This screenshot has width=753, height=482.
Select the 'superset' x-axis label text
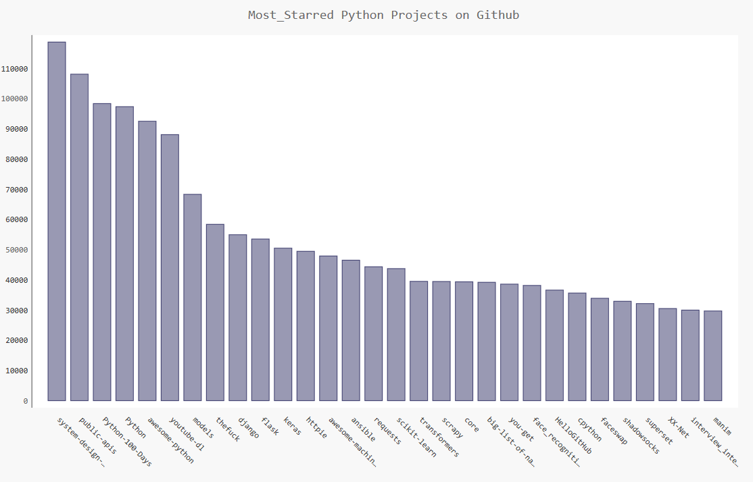[659, 431]
